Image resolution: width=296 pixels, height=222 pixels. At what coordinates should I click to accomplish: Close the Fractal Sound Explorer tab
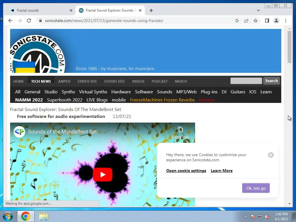point(140,10)
